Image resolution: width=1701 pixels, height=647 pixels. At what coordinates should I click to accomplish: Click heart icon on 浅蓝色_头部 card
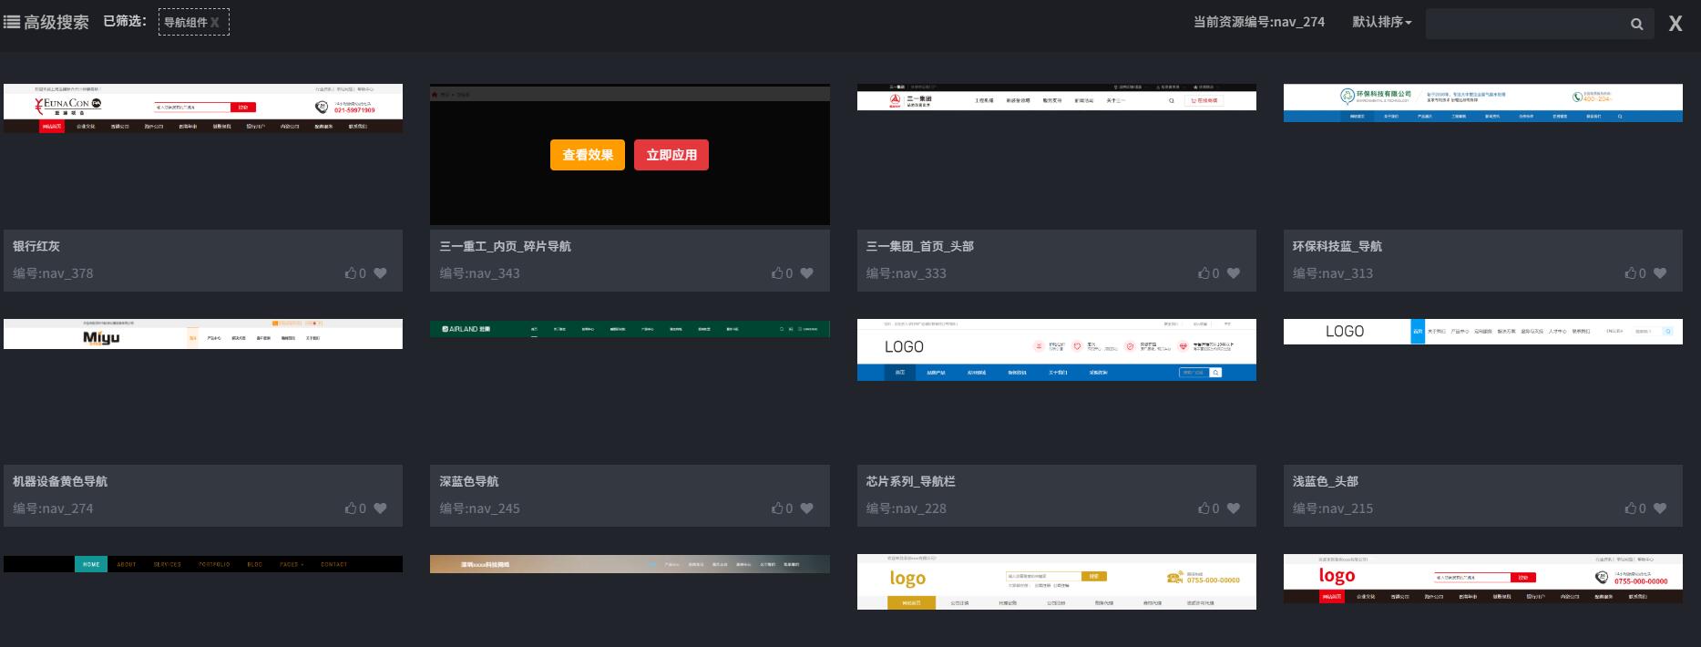(x=1660, y=508)
